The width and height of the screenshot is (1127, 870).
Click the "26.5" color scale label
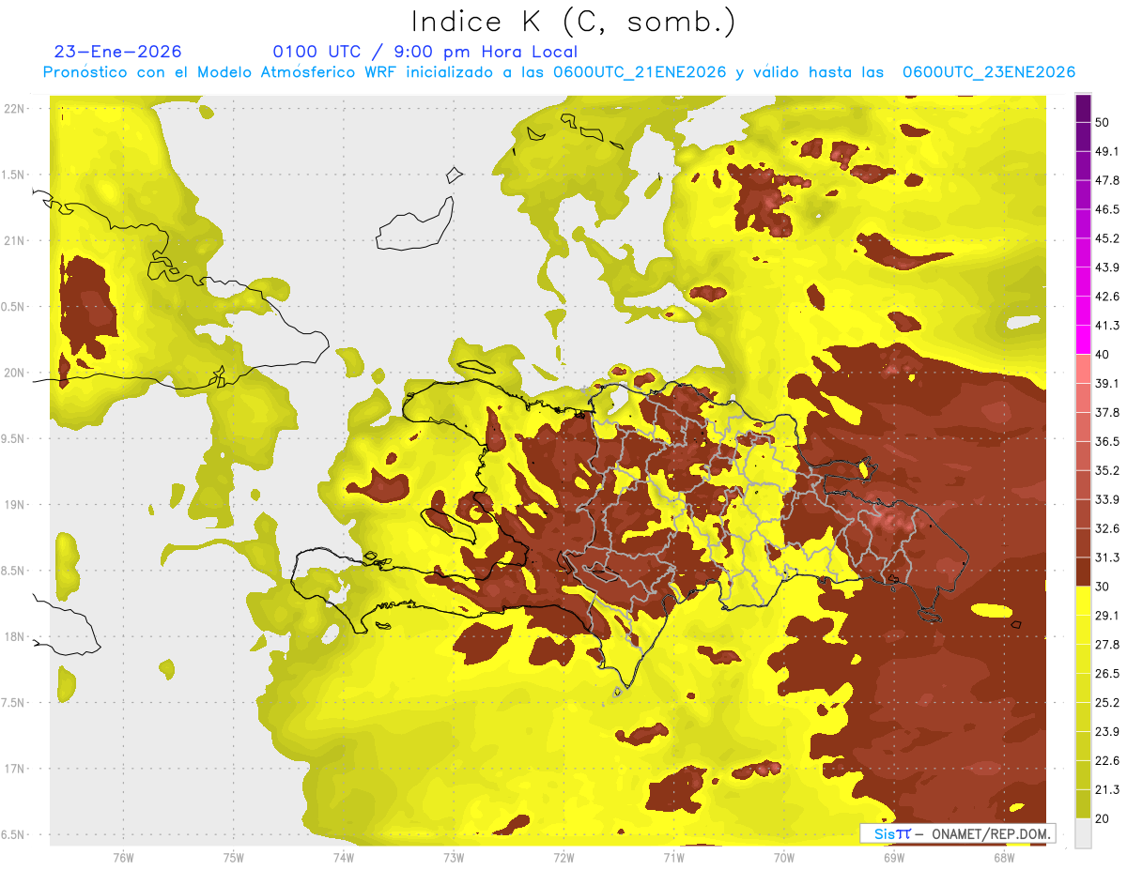tap(1107, 673)
